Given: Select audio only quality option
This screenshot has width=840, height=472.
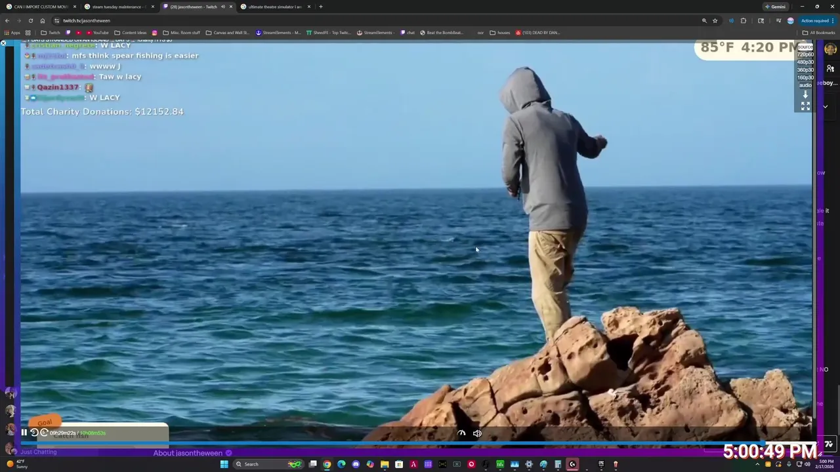Looking at the screenshot, I should (805, 85).
